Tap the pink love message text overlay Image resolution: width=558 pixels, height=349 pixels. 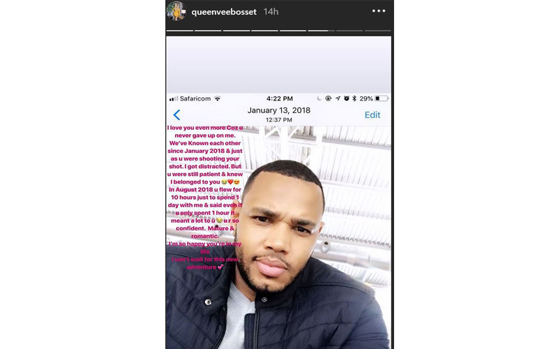[x=205, y=198]
